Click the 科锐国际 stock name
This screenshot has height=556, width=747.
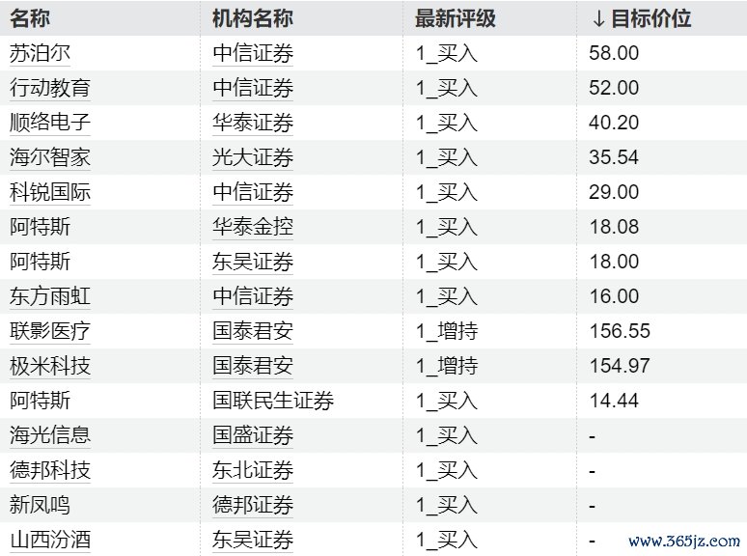[x=49, y=192]
